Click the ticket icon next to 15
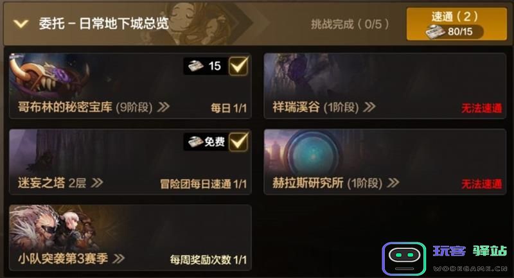The image size is (514, 278). 196,66
